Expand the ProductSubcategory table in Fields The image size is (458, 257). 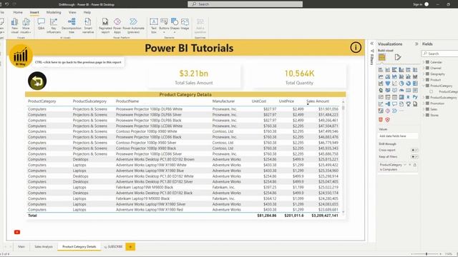424,97
